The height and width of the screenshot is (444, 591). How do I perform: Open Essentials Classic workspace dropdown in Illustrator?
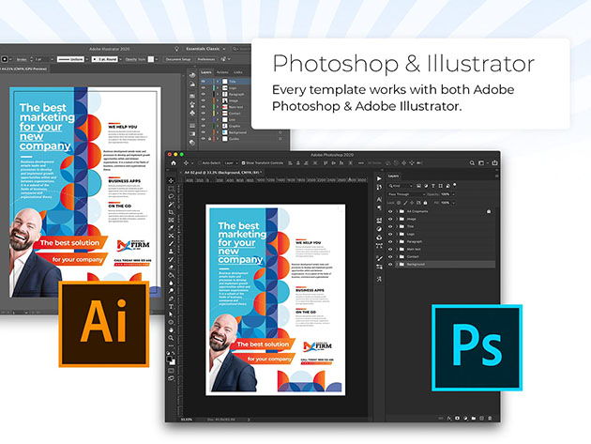[x=205, y=49]
